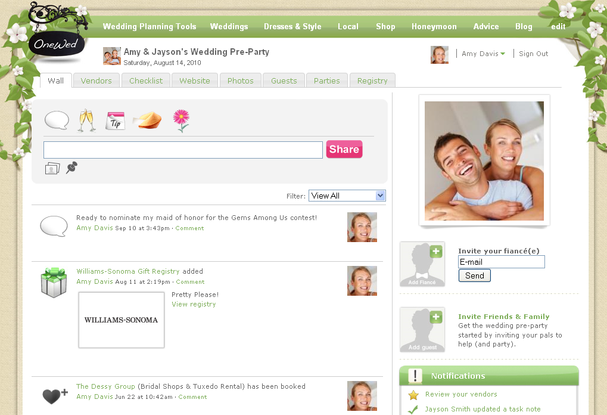The height and width of the screenshot is (415, 607).
Task: Click the large couple profile photo
Action: click(484, 161)
